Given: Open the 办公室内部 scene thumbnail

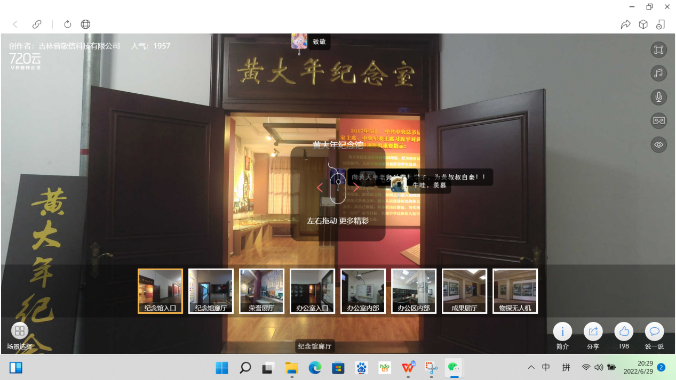Looking at the screenshot, I should 363,290.
